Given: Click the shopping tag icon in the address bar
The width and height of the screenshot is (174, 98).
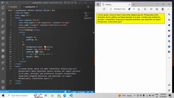Looking at the screenshot, I should click(129, 9).
